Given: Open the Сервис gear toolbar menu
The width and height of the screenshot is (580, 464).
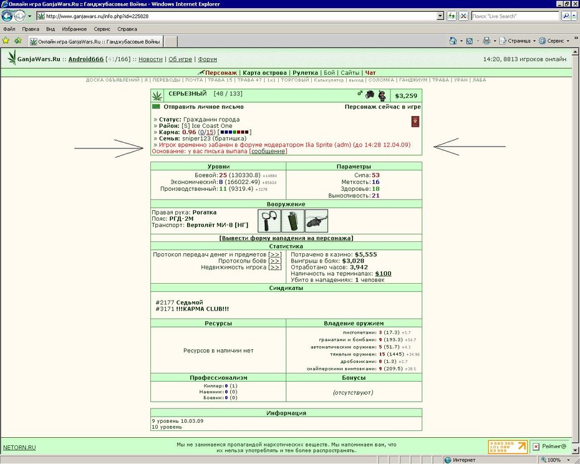Looking at the screenshot, I should click(x=554, y=41).
